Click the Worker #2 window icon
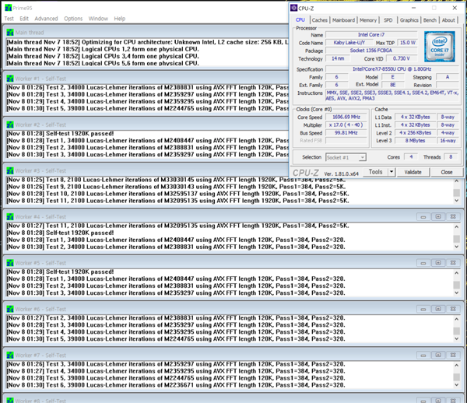Image resolution: width=467 pixels, height=403 pixels. [x=10, y=124]
